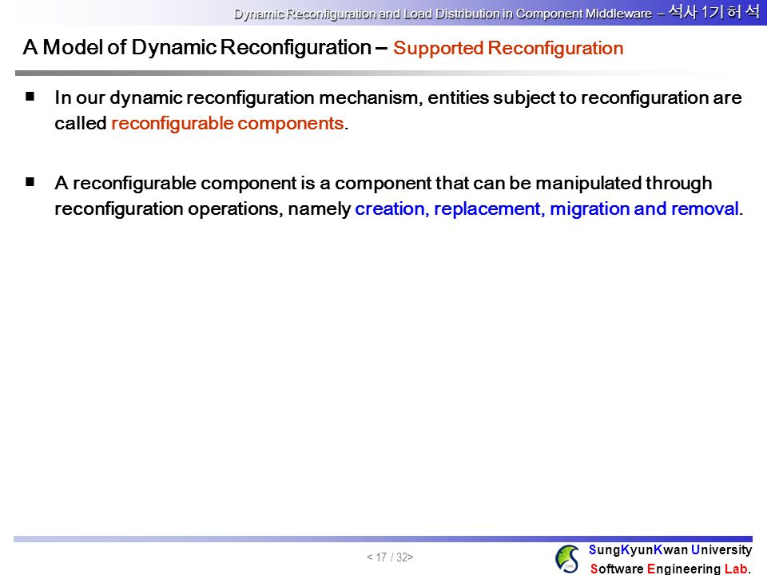Click the red subtitle "Supported Reconfiguration"
767x575 pixels.
click(508, 49)
